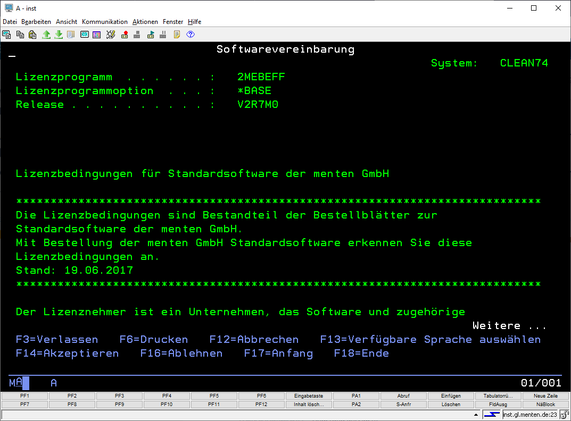Open the keyboard remap tools icon
The height and width of the screenshot is (421, 571).
pos(111,35)
